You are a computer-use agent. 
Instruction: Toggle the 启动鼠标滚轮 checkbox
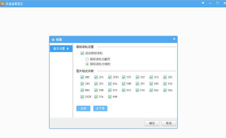click(x=82, y=53)
